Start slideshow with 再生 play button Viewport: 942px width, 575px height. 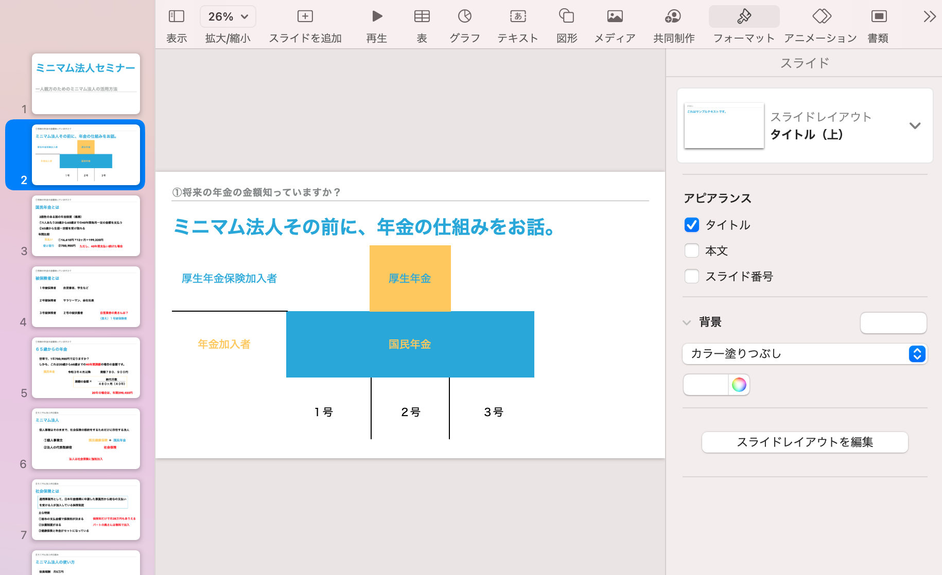(377, 16)
